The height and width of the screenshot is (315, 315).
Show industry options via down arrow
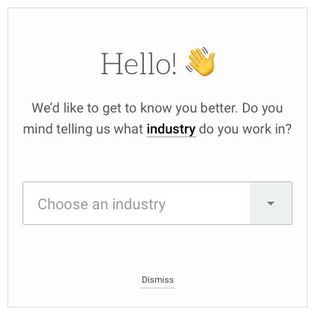[271, 203]
